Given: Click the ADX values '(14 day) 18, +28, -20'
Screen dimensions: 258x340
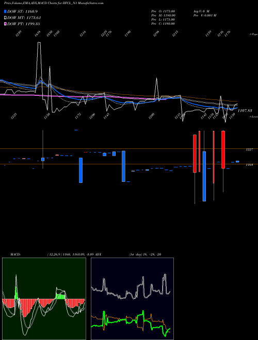Looking at the screenshot, I should pyautogui.click(x=145, y=254).
